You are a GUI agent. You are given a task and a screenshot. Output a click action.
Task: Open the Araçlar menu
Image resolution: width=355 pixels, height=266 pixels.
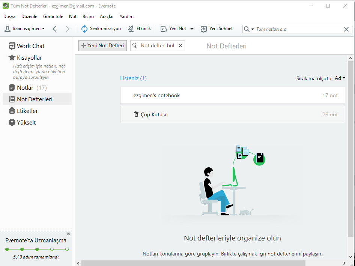click(107, 17)
